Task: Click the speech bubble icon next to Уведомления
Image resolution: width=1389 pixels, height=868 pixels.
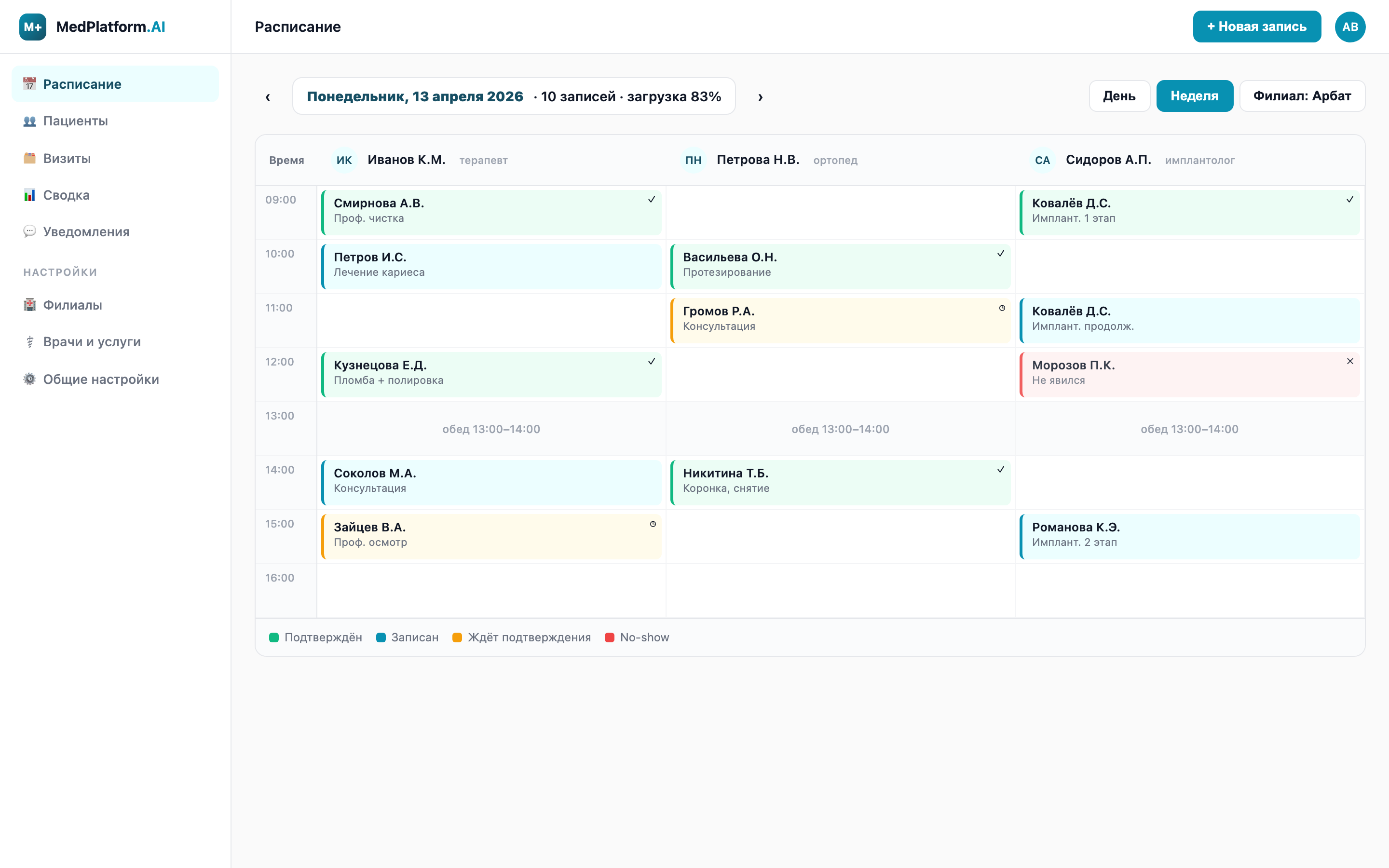Action: [29, 231]
